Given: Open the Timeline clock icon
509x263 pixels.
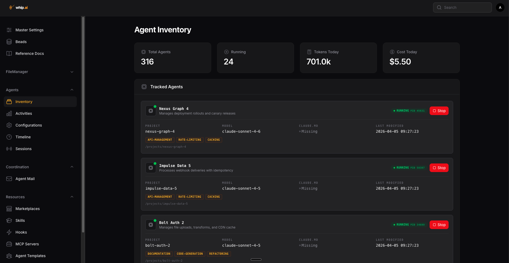Looking at the screenshot, I should pos(9,137).
